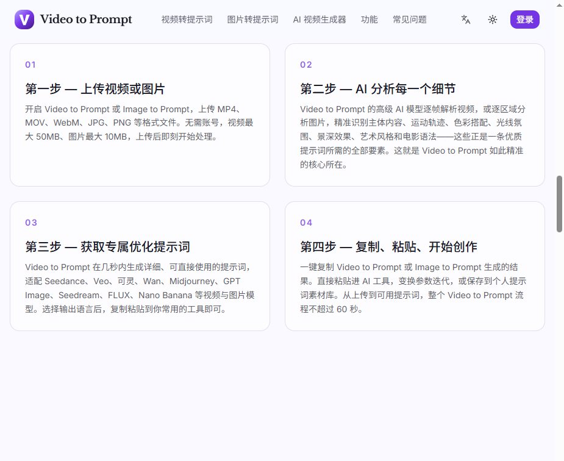Click the 01 step number label
The height and width of the screenshot is (461, 564).
tap(30, 65)
